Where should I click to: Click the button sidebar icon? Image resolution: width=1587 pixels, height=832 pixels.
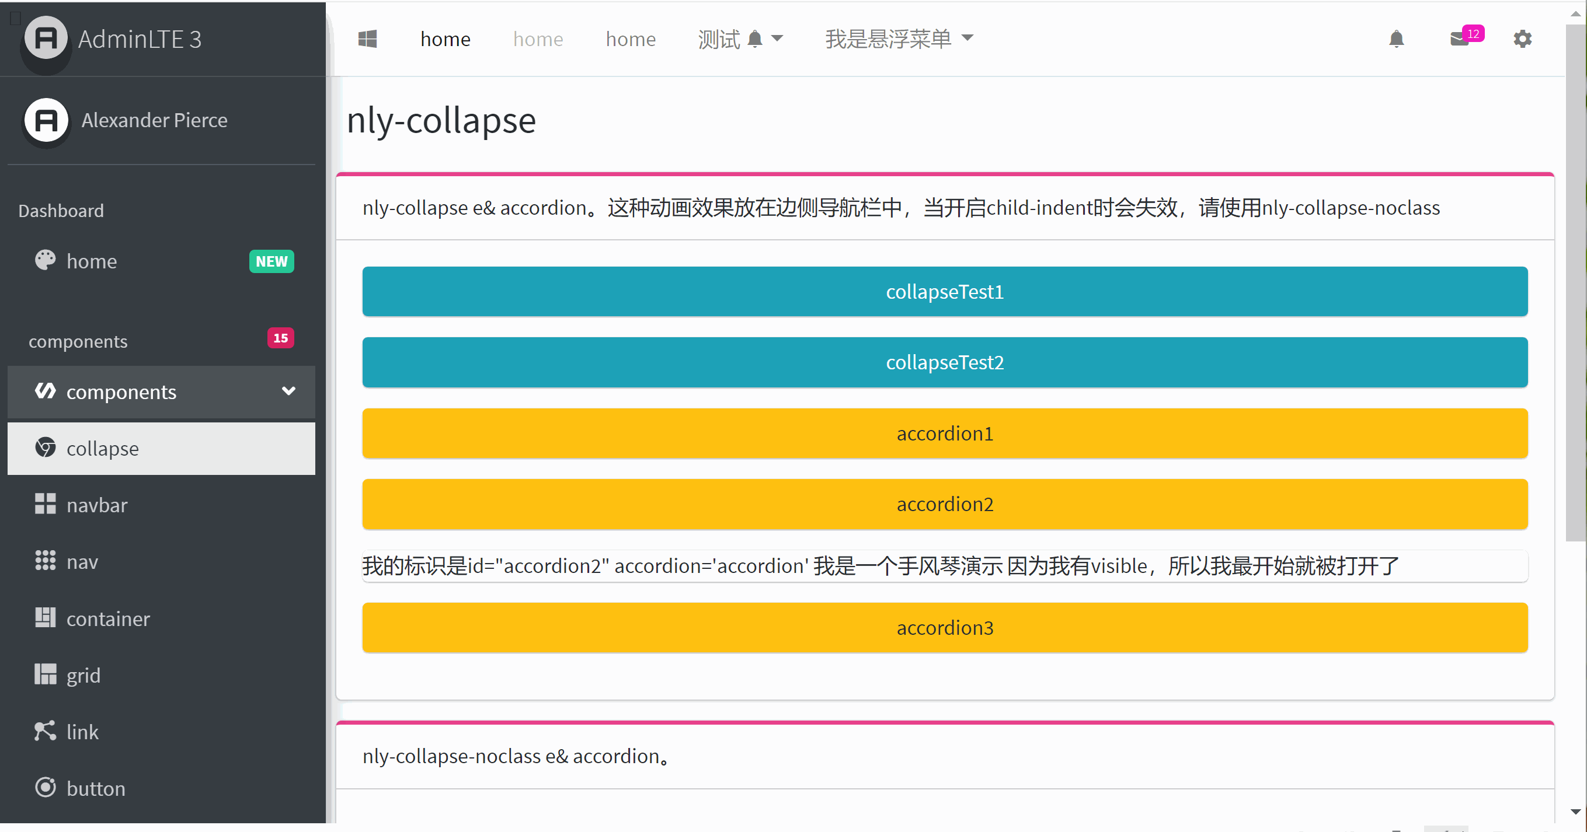coord(45,788)
